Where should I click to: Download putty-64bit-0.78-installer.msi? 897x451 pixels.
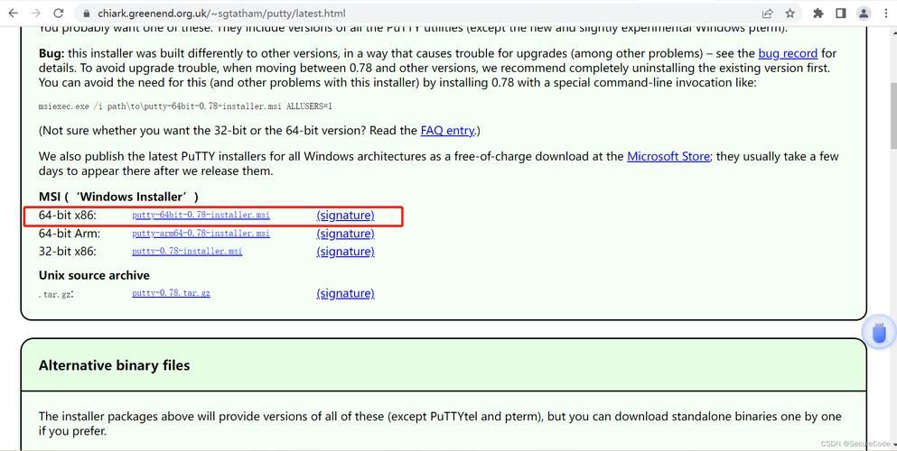click(x=201, y=216)
